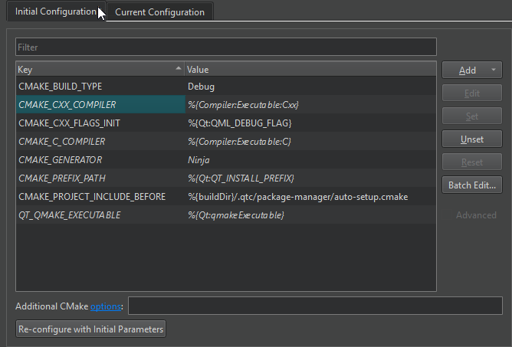The height and width of the screenshot is (347, 512).
Task: Click into the Filter search field
Action: coord(225,47)
